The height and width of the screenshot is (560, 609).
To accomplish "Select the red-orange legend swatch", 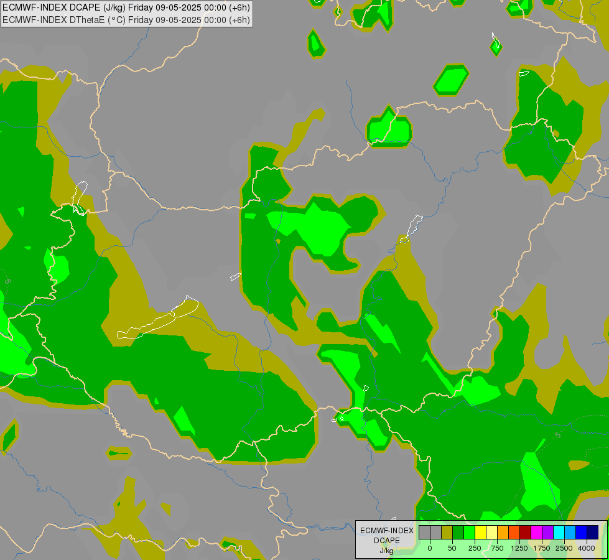I will click(514, 532).
